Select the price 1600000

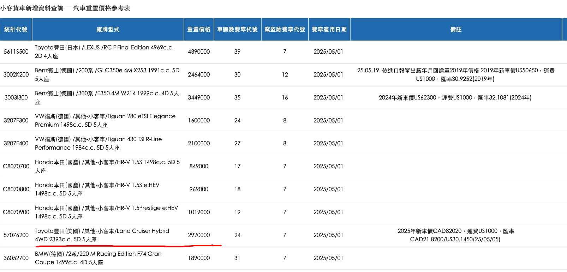coord(199,120)
